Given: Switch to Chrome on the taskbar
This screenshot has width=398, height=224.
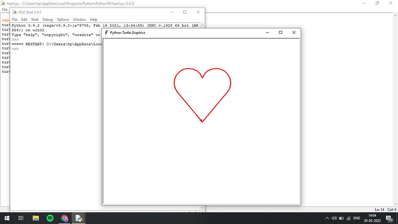Looking at the screenshot, I should 65,218.
